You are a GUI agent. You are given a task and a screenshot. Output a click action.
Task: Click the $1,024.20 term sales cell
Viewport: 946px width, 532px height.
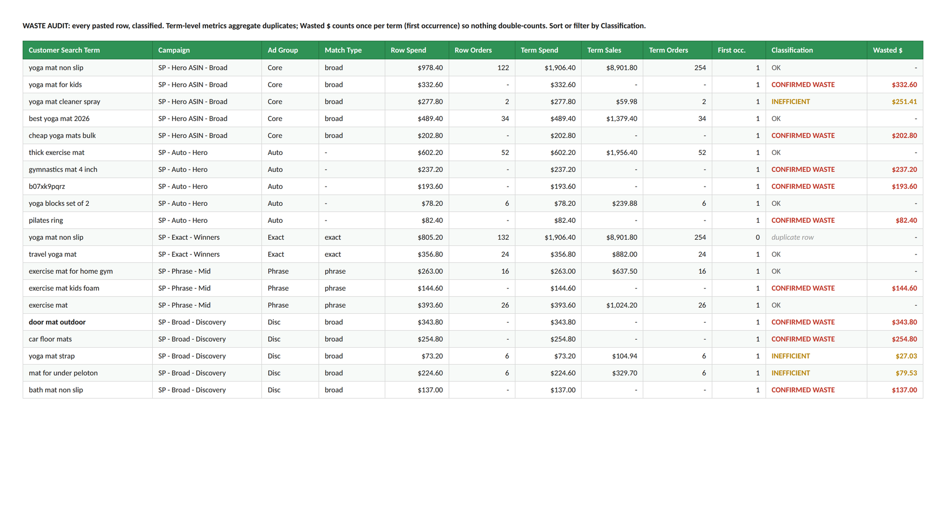pos(612,305)
